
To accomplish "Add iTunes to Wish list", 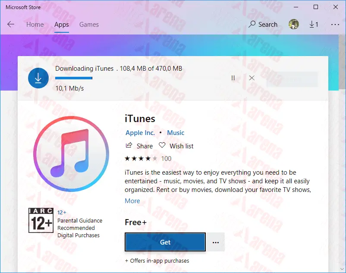I will tap(176, 146).
